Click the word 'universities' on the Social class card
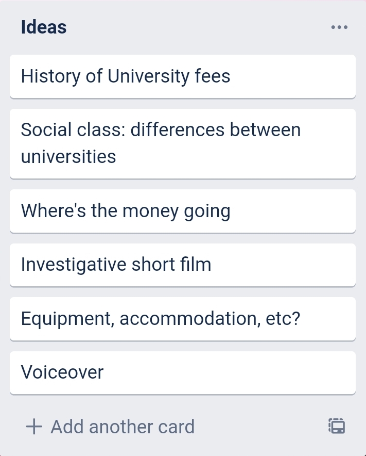Image resolution: width=366 pixels, height=456 pixels. tap(68, 156)
